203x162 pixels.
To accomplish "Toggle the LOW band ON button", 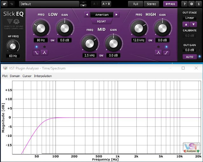I will click(52, 40).
